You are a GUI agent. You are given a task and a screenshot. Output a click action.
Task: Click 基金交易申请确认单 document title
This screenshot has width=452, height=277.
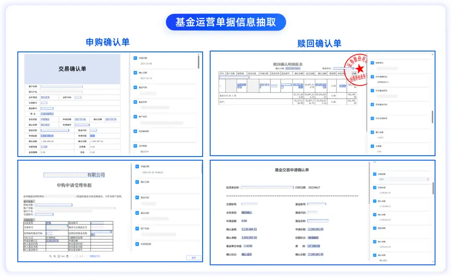coord(292,170)
